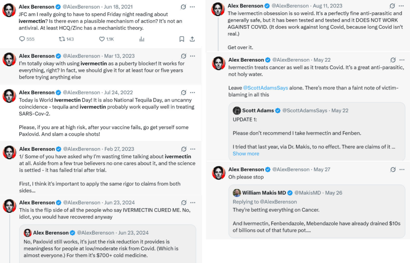
Task: Open more options on Feb 27, 2023 tweet
Action: tap(193, 149)
